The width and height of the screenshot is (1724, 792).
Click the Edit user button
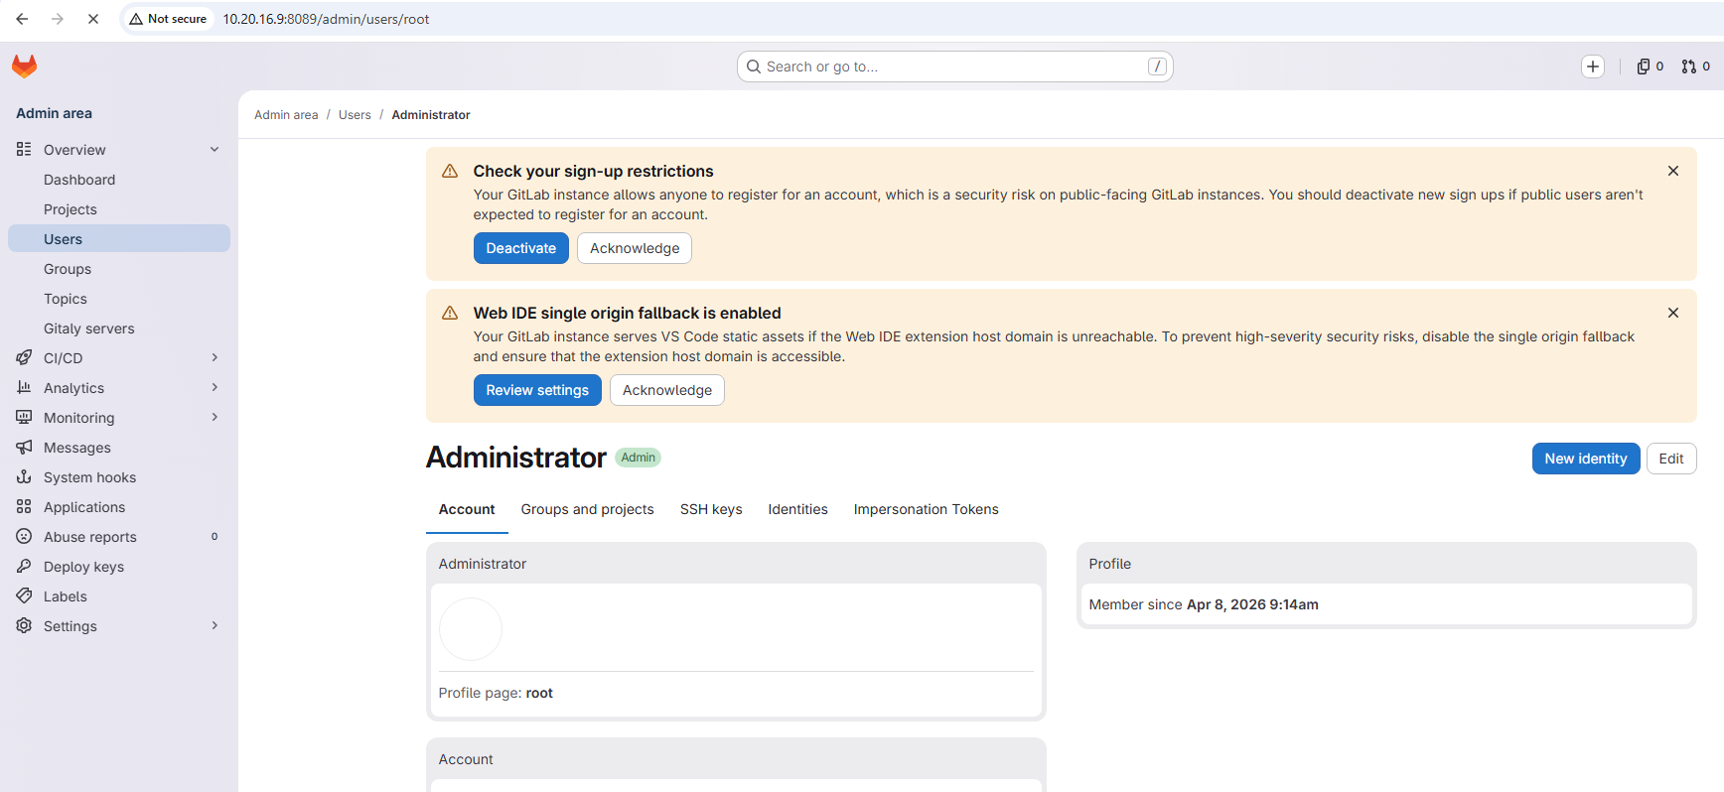tap(1671, 459)
